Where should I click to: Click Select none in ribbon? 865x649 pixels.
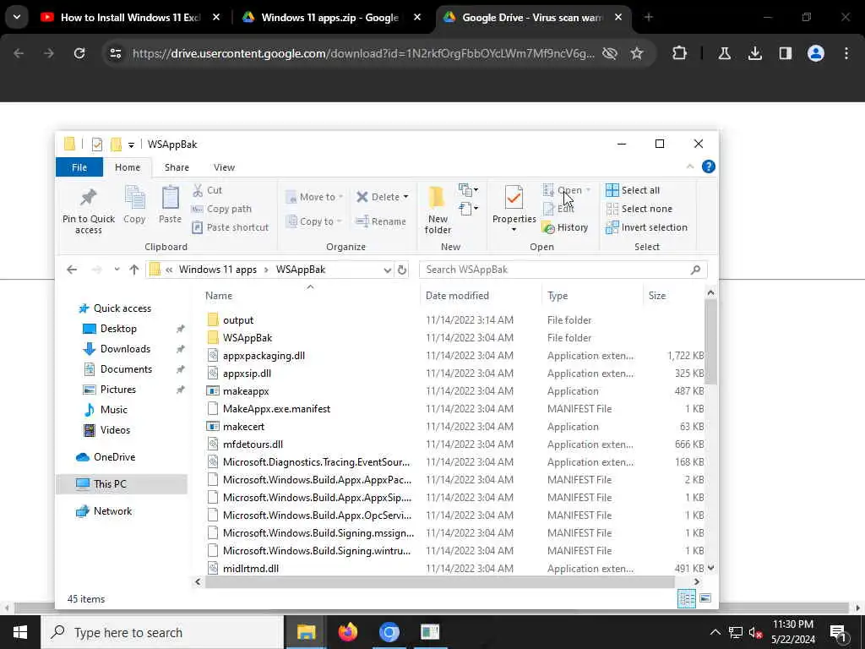point(639,209)
